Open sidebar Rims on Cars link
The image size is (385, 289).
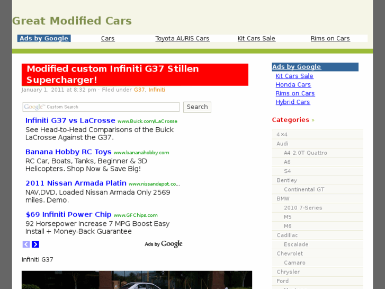point(295,93)
